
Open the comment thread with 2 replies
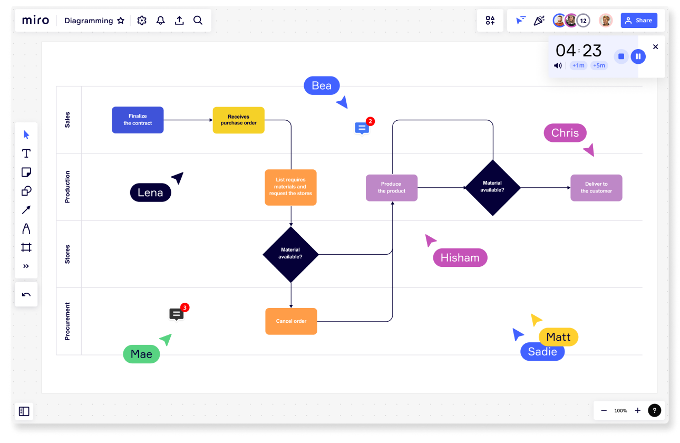coord(361,128)
